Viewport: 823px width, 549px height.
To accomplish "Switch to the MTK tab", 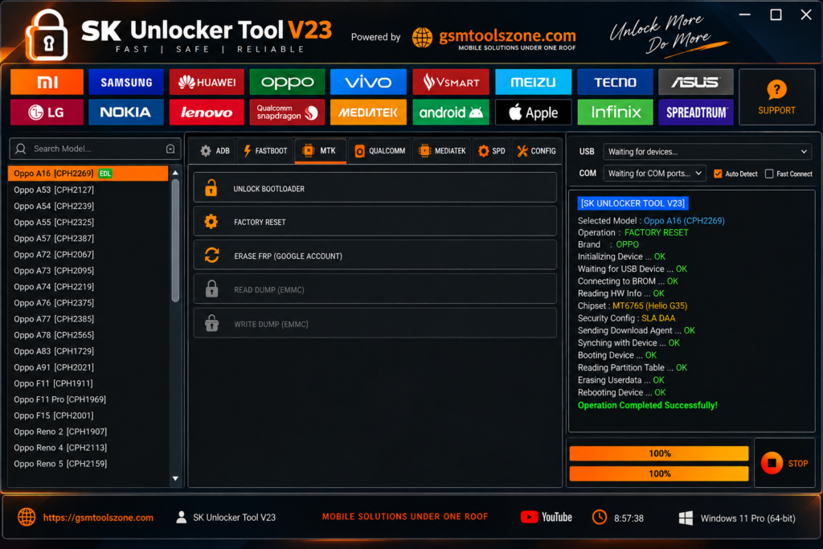I will pyautogui.click(x=320, y=150).
